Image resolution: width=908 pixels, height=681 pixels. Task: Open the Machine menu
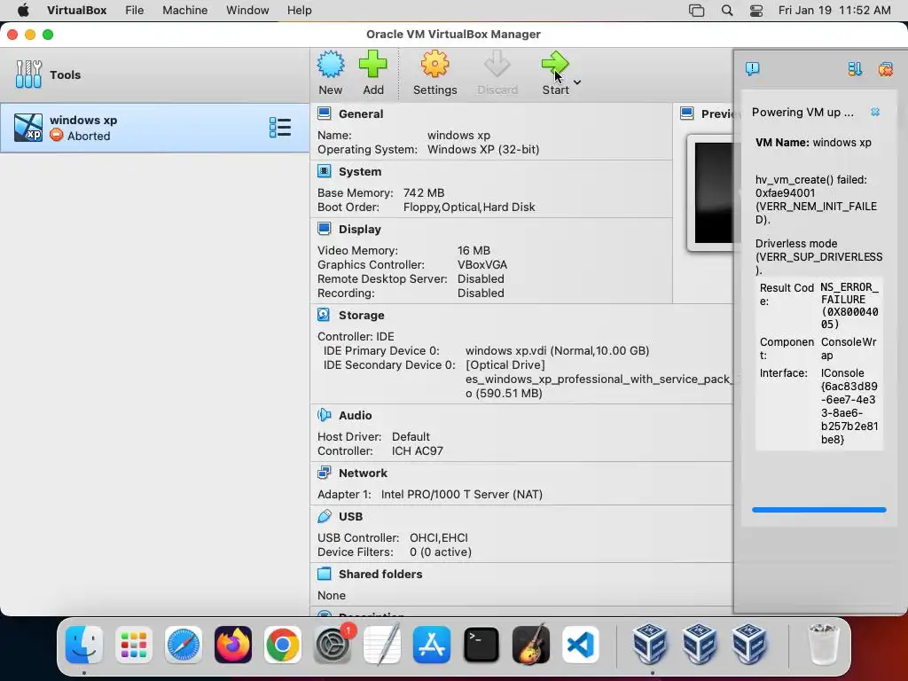click(x=184, y=11)
